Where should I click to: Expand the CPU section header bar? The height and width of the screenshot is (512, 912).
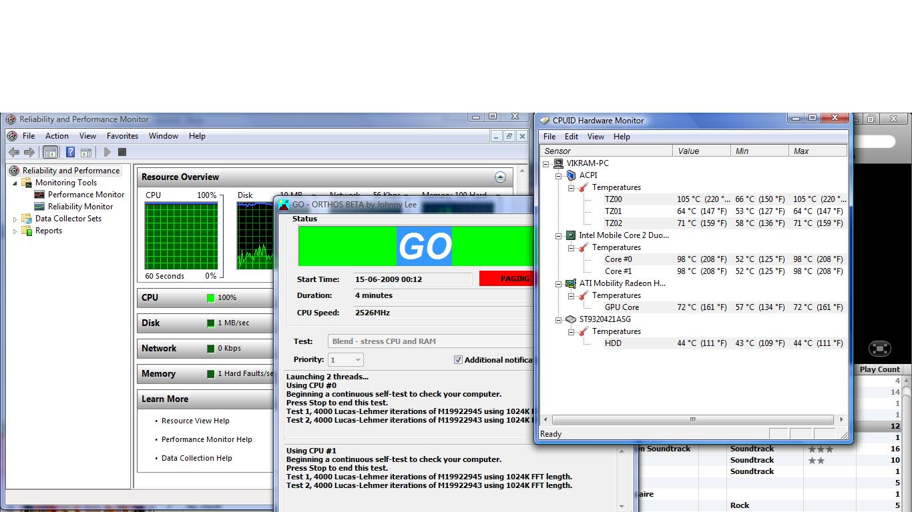[206, 298]
